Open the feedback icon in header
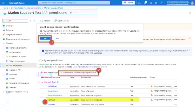Image resolution: width=195 pixels, height=111 pixels. (x=162, y=3)
